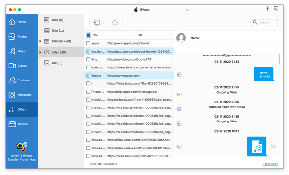Select the http://help.apple.com/iphone/guide/ URL
The width and height of the screenshot is (289, 175).
tap(132, 92)
